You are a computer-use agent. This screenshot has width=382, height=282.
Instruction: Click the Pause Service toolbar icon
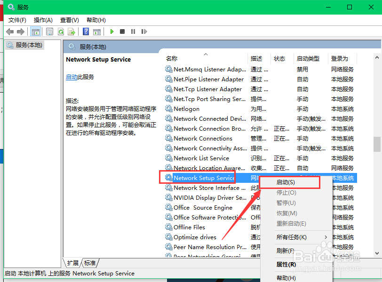(133, 31)
